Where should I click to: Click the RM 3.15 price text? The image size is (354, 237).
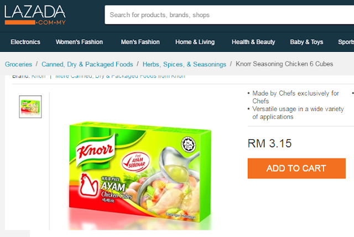[x=269, y=144]
